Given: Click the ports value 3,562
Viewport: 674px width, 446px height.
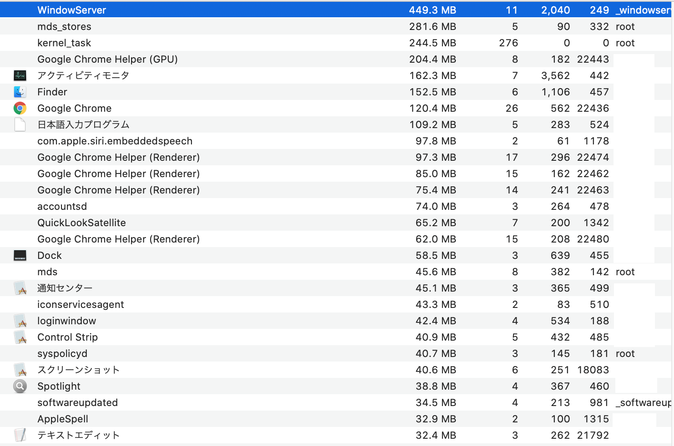Looking at the screenshot, I should coord(556,75).
